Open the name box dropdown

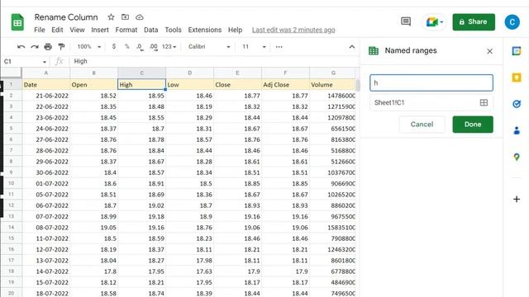(x=44, y=62)
